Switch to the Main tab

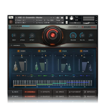coord(15,92)
